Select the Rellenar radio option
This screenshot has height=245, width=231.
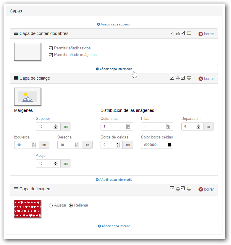point(71,205)
